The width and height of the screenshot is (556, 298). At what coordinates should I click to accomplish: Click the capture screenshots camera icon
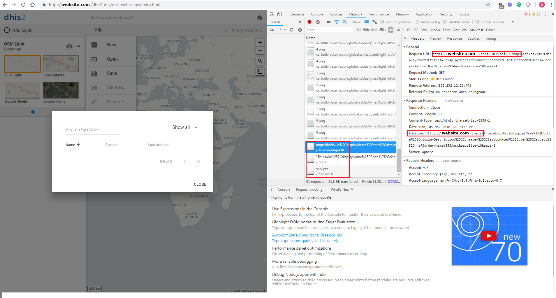pos(328,22)
